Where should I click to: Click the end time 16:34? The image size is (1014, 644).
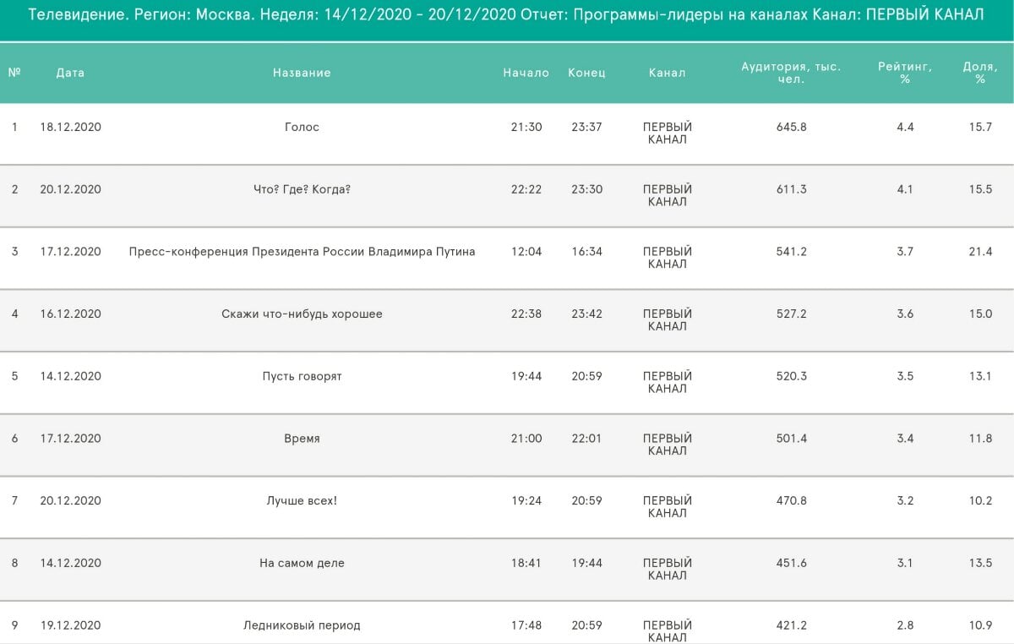tap(587, 252)
